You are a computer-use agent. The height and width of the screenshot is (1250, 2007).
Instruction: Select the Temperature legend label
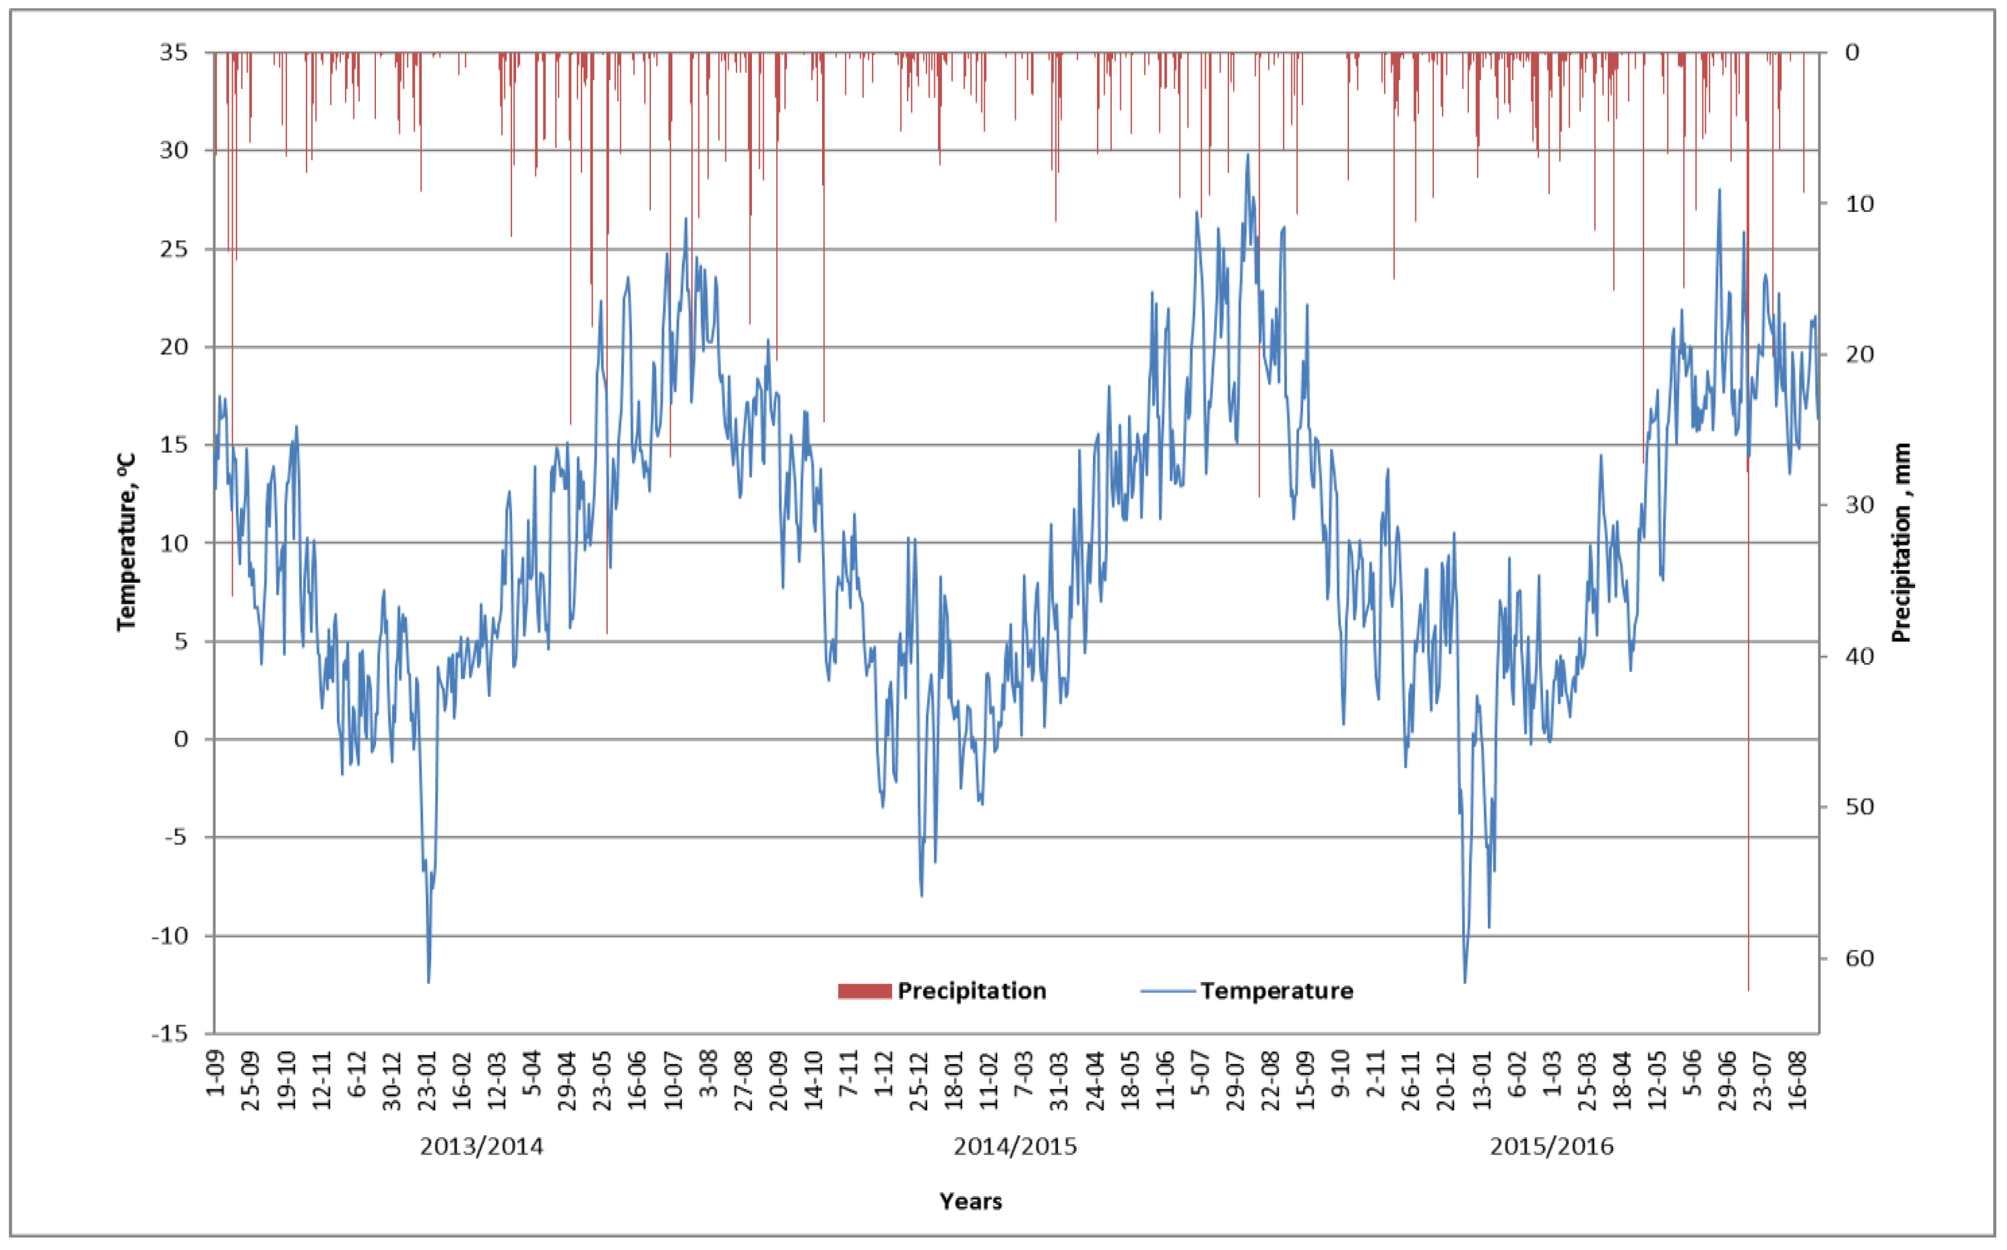tap(1276, 991)
